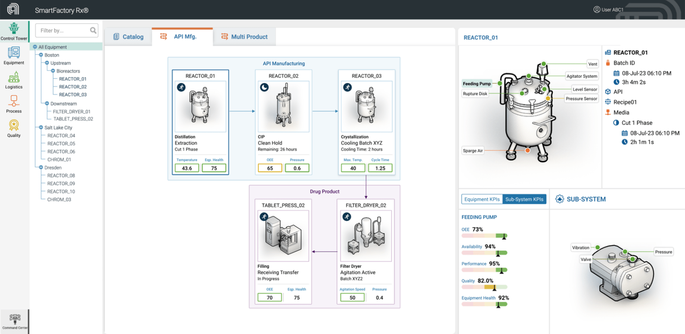The image size is (685, 334).
Task: Click the clock status icon on REACTOR_02 card
Action: (x=264, y=87)
